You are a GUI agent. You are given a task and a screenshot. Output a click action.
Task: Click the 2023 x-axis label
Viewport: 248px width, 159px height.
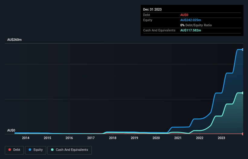(221, 138)
